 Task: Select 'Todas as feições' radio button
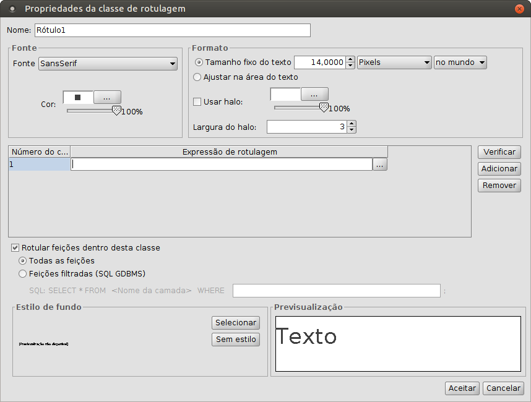click(x=23, y=261)
